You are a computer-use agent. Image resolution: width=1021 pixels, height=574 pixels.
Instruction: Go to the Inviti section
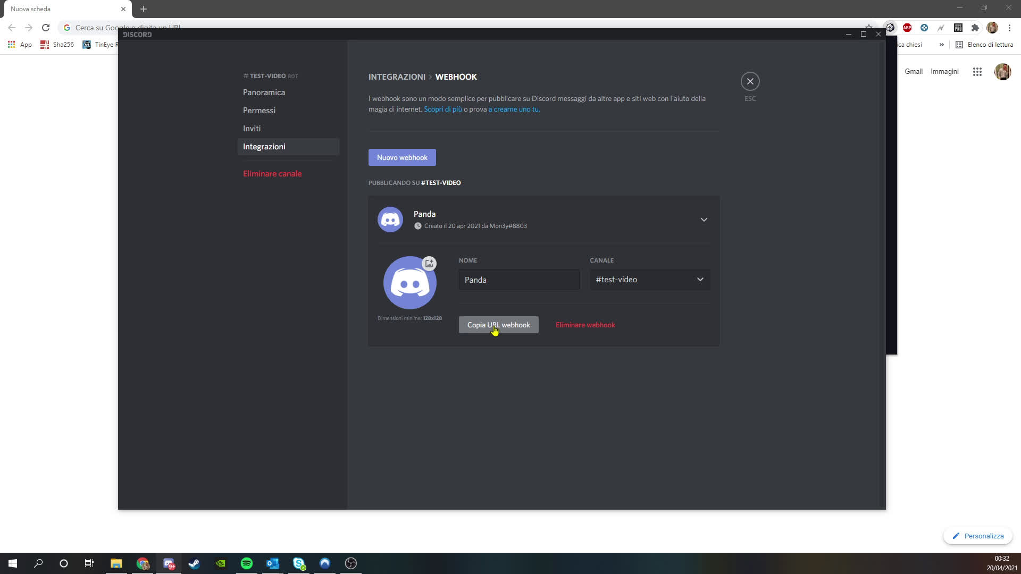252,129
